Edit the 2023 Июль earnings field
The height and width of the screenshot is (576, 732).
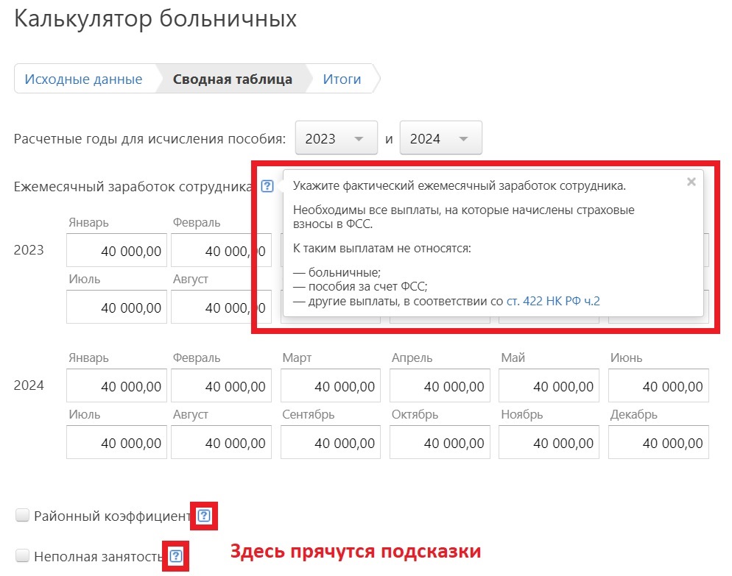tap(116, 307)
